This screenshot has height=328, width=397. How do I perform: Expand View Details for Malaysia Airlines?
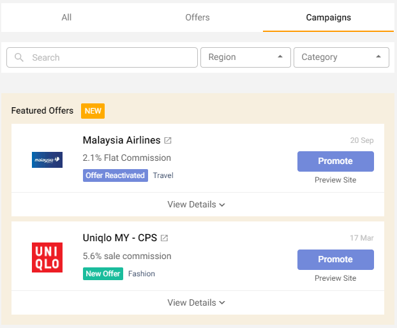pyautogui.click(x=197, y=205)
